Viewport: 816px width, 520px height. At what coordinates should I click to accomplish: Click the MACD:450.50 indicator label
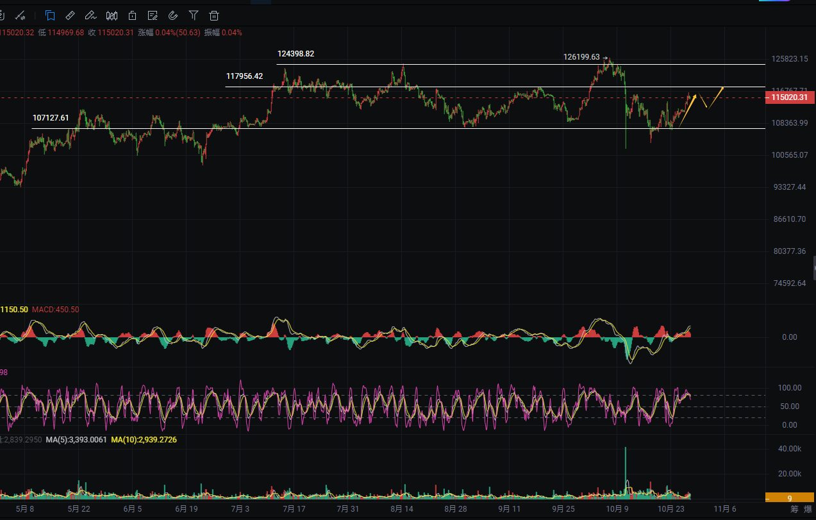point(56,310)
